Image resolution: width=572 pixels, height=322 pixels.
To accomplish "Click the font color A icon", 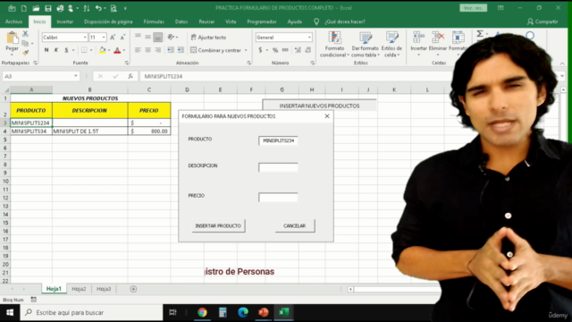I will 117,50.
